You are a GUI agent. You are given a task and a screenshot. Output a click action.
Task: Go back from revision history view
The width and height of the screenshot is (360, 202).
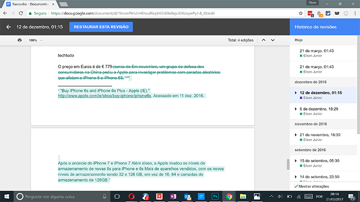(8, 27)
